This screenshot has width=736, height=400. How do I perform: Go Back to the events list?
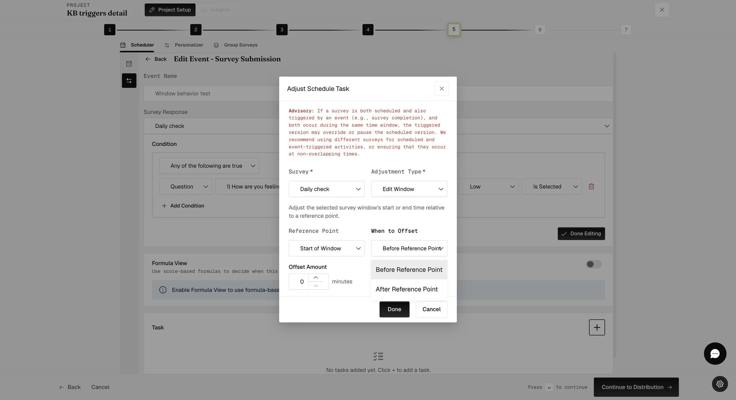156,59
